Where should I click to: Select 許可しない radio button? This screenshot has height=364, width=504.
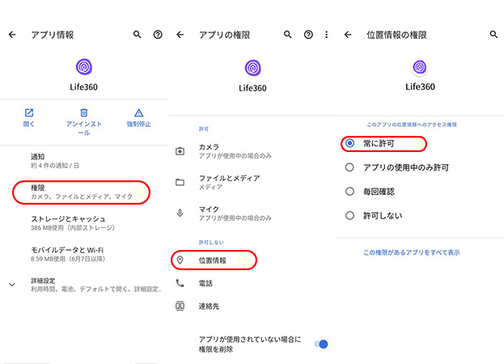click(x=349, y=216)
